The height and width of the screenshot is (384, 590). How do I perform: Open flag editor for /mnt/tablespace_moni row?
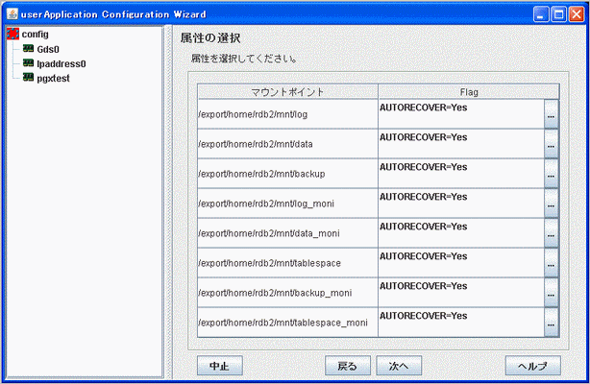(x=551, y=322)
